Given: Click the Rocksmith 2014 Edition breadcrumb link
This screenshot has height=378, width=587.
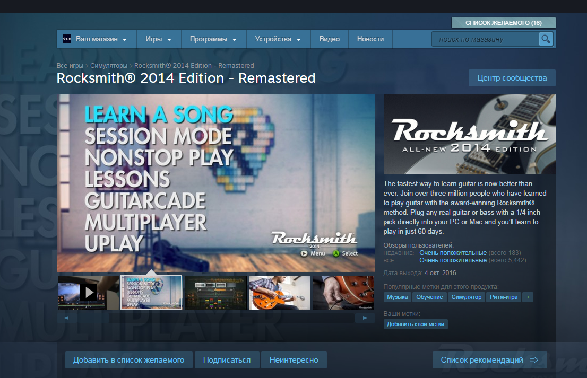Looking at the screenshot, I should pyautogui.click(x=194, y=65).
